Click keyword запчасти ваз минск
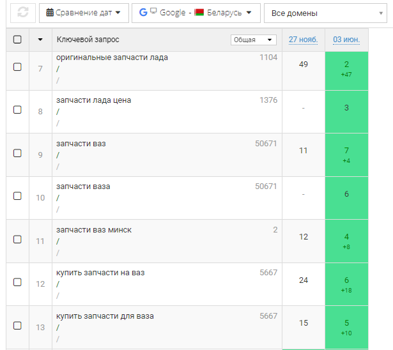This screenshot has height=350, width=393. pyautogui.click(x=94, y=230)
